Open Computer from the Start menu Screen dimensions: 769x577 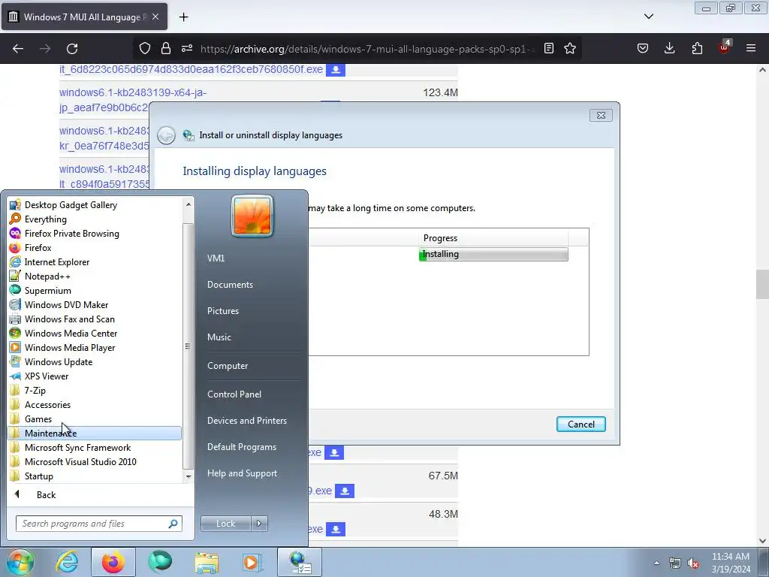(x=228, y=366)
